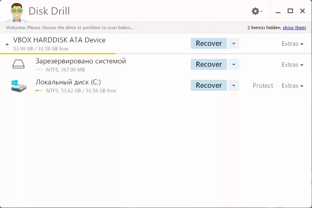This screenshot has width=312, height=208.
Task: Click the usage bar of Зарезервировано системой
Action: 39,69
